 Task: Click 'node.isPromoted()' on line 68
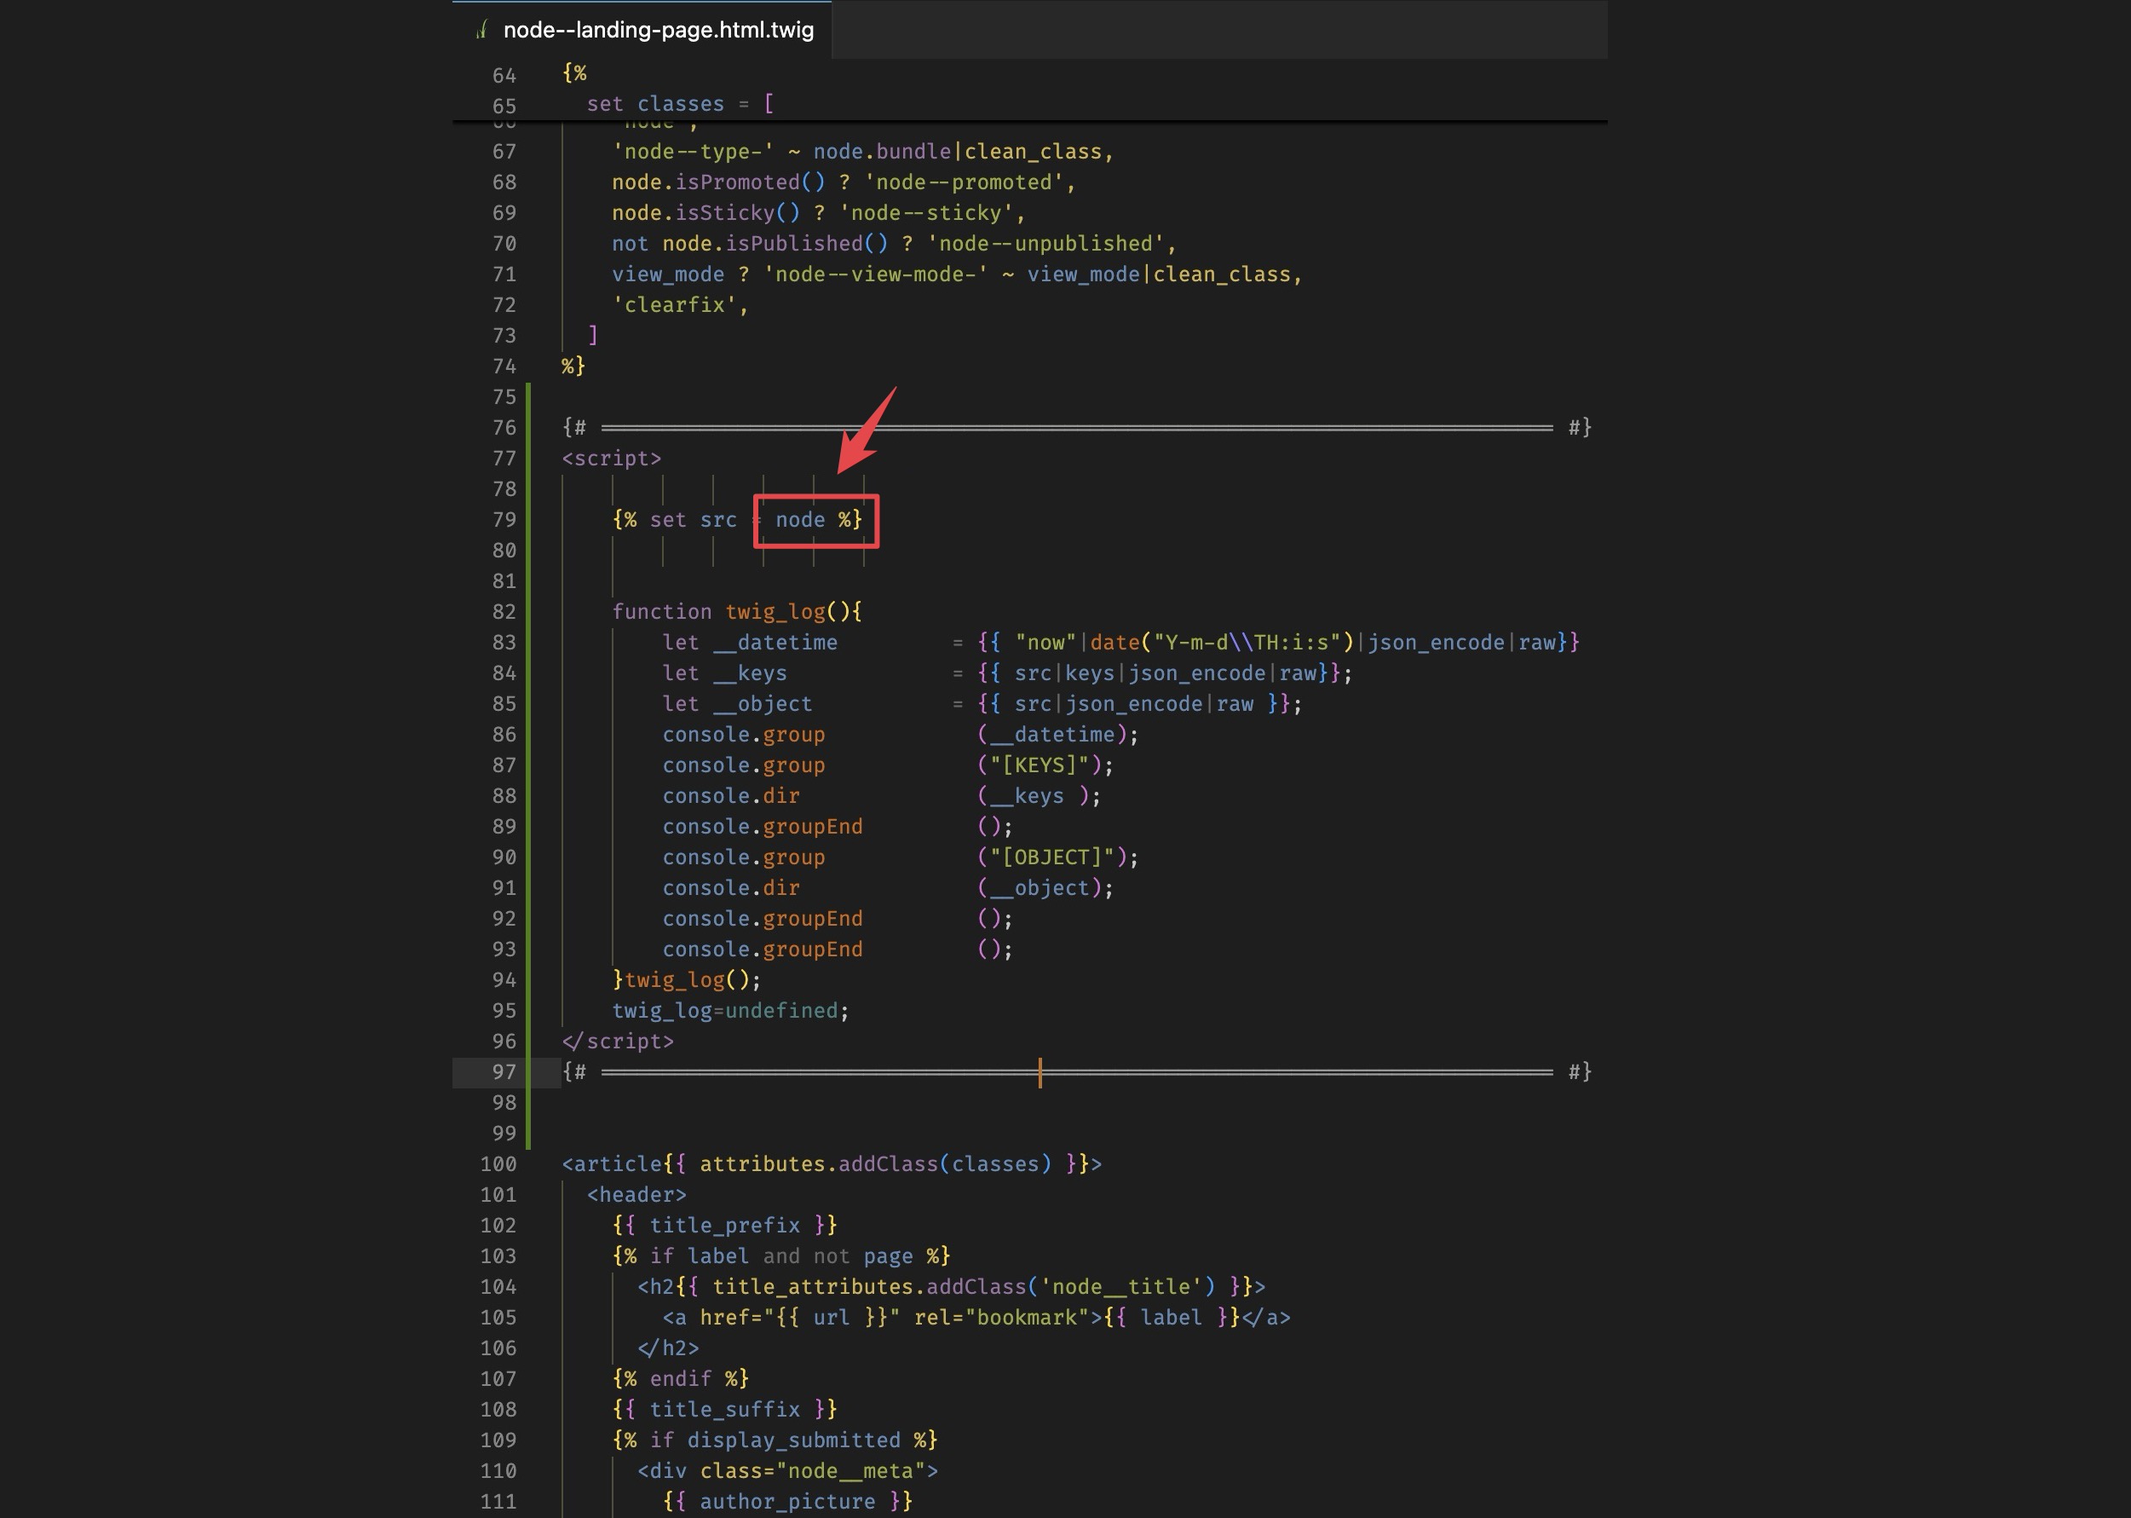(x=718, y=182)
